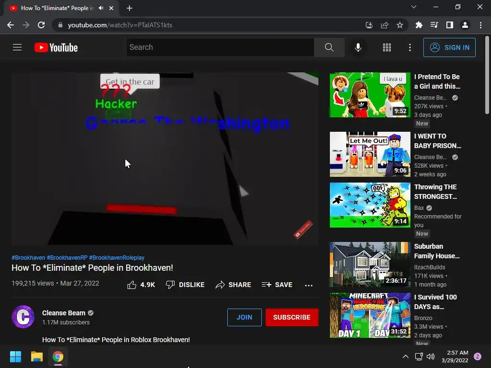Screen dimensions: 491x368
Task: Open 'Suburban Family House' thumbnail
Action: (x=370, y=264)
